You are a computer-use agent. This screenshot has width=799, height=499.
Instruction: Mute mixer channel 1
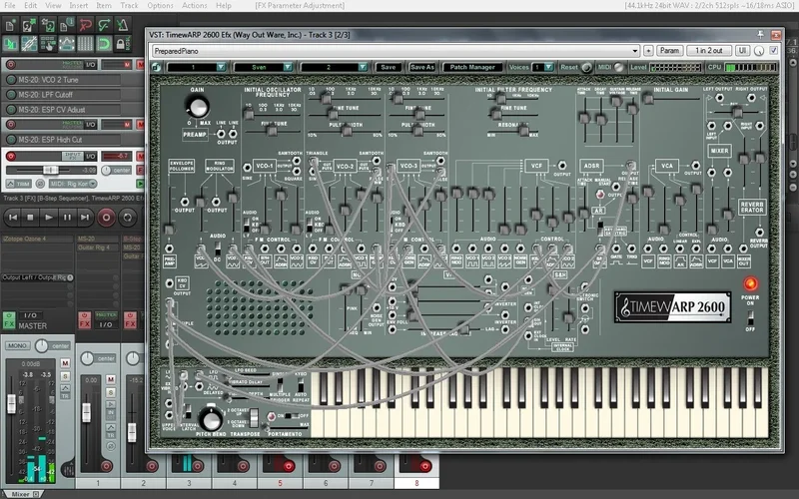tap(111, 379)
